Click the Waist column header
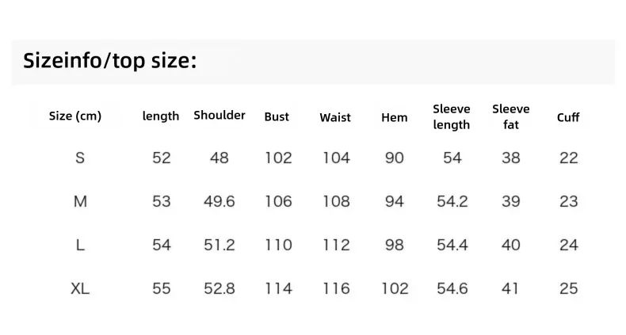Screen dimensions: 626x335 click(x=335, y=117)
